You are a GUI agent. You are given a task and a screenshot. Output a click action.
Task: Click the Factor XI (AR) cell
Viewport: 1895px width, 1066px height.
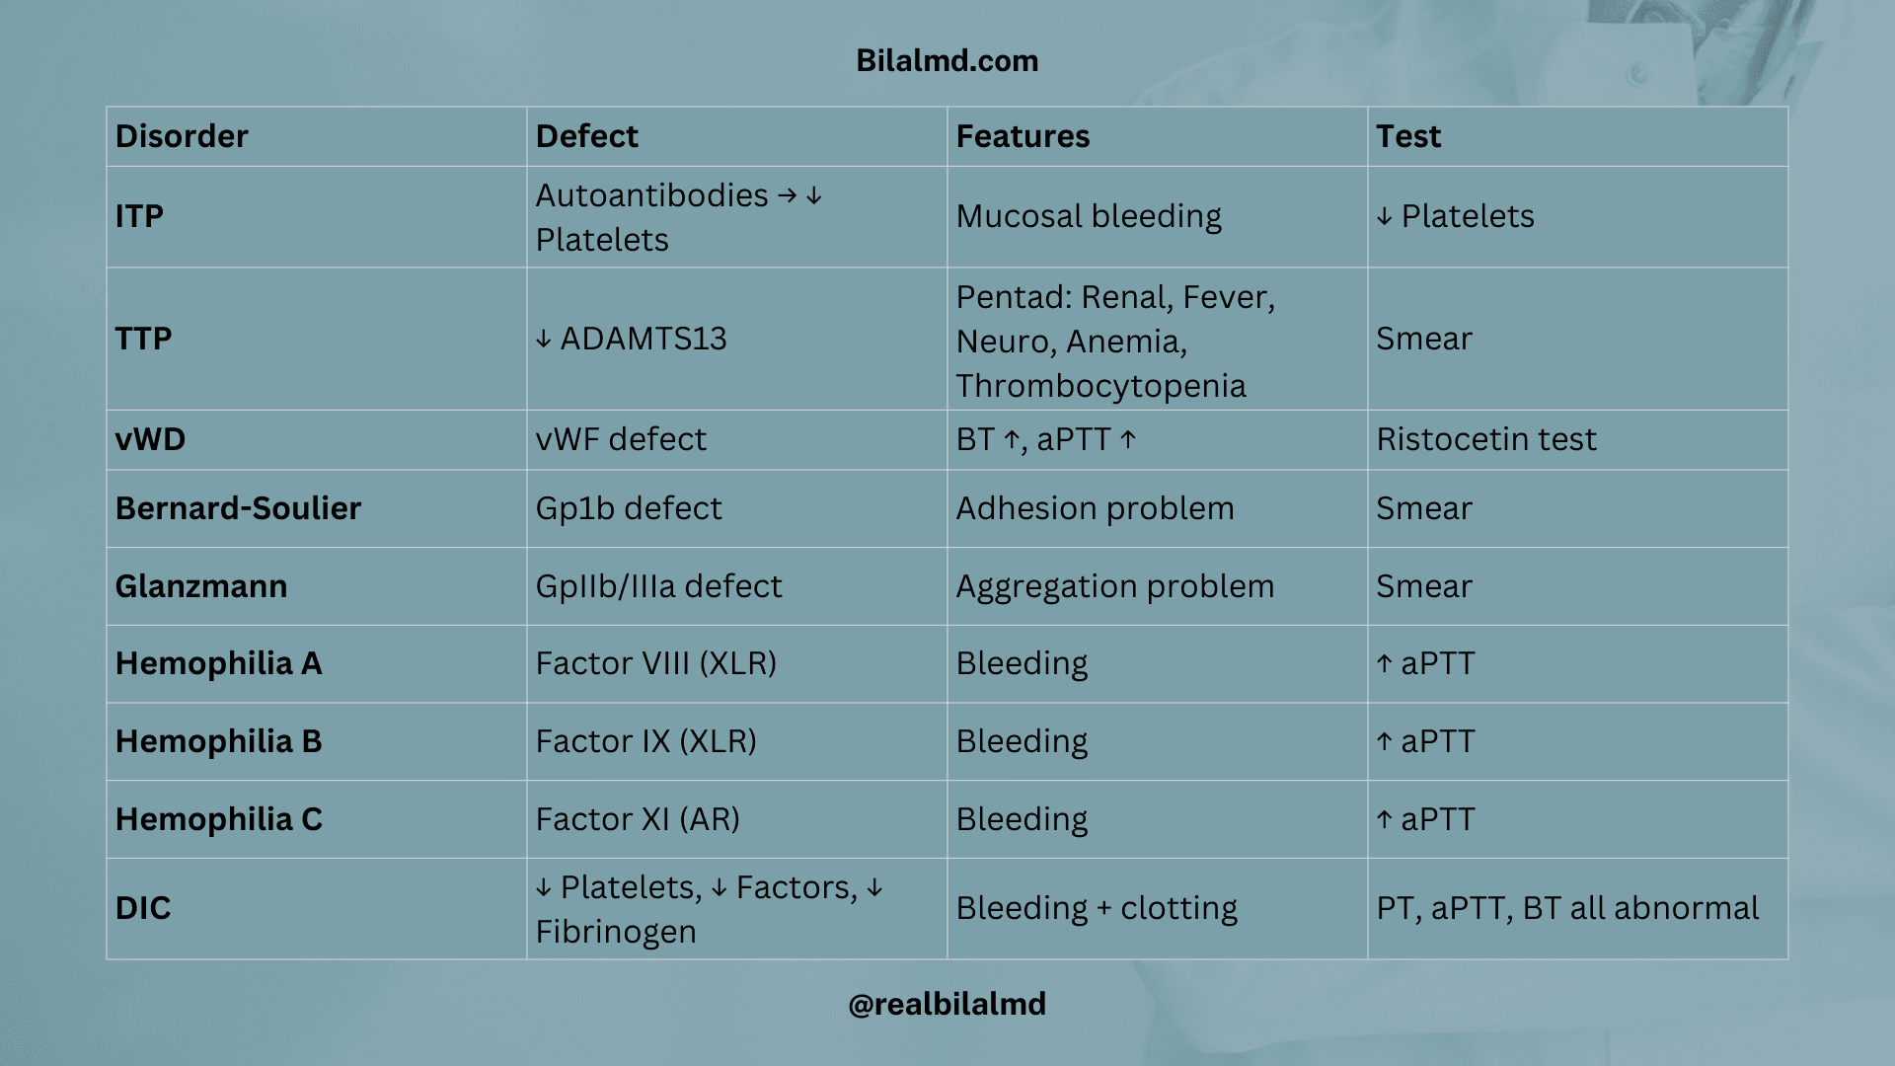pyautogui.click(x=638, y=819)
